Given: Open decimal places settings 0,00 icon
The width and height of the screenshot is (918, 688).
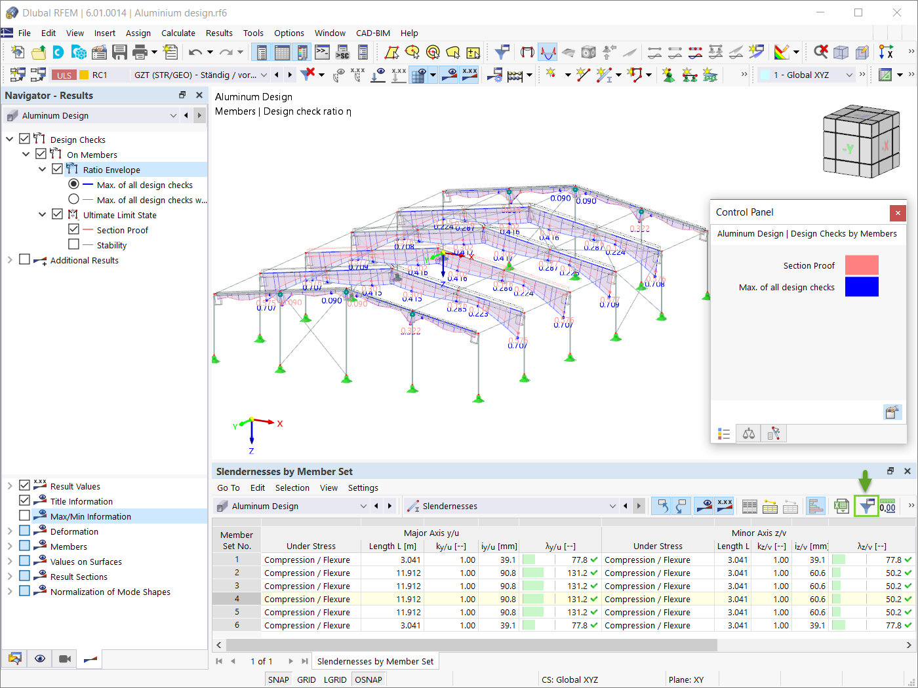Looking at the screenshot, I should [x=887, y=506].
